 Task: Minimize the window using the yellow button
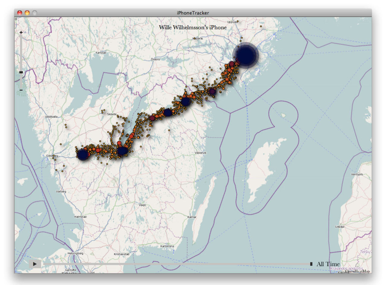pyautogui.click(x=27, y=13)
